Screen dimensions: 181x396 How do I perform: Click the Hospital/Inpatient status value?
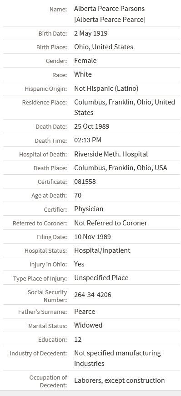pyautogui.click(x=102, y=250)
